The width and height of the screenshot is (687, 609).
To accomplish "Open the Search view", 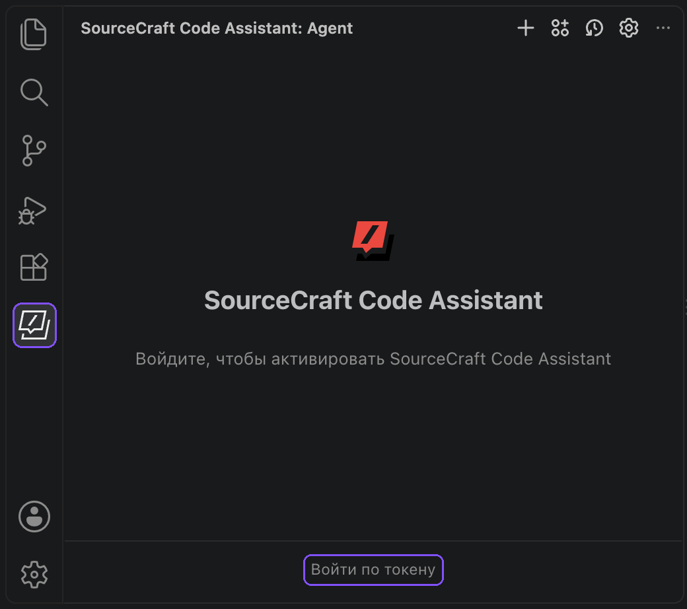I will tap(34, 92).
